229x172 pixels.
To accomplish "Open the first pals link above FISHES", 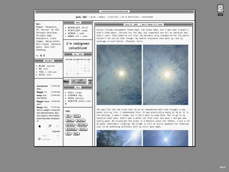I will (75, 93).
